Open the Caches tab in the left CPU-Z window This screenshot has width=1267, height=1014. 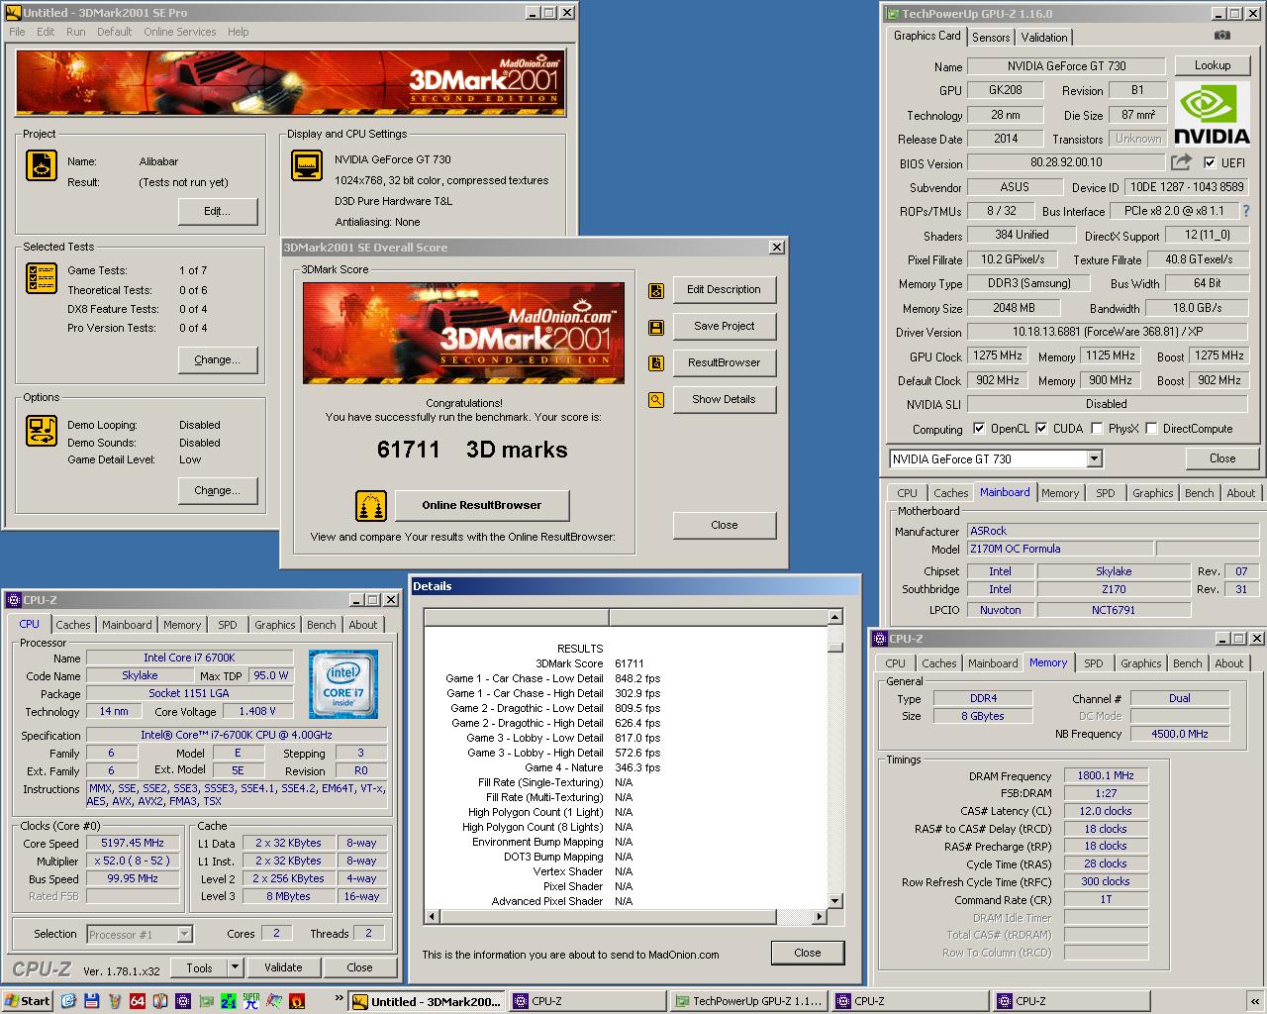click(72, 625)
